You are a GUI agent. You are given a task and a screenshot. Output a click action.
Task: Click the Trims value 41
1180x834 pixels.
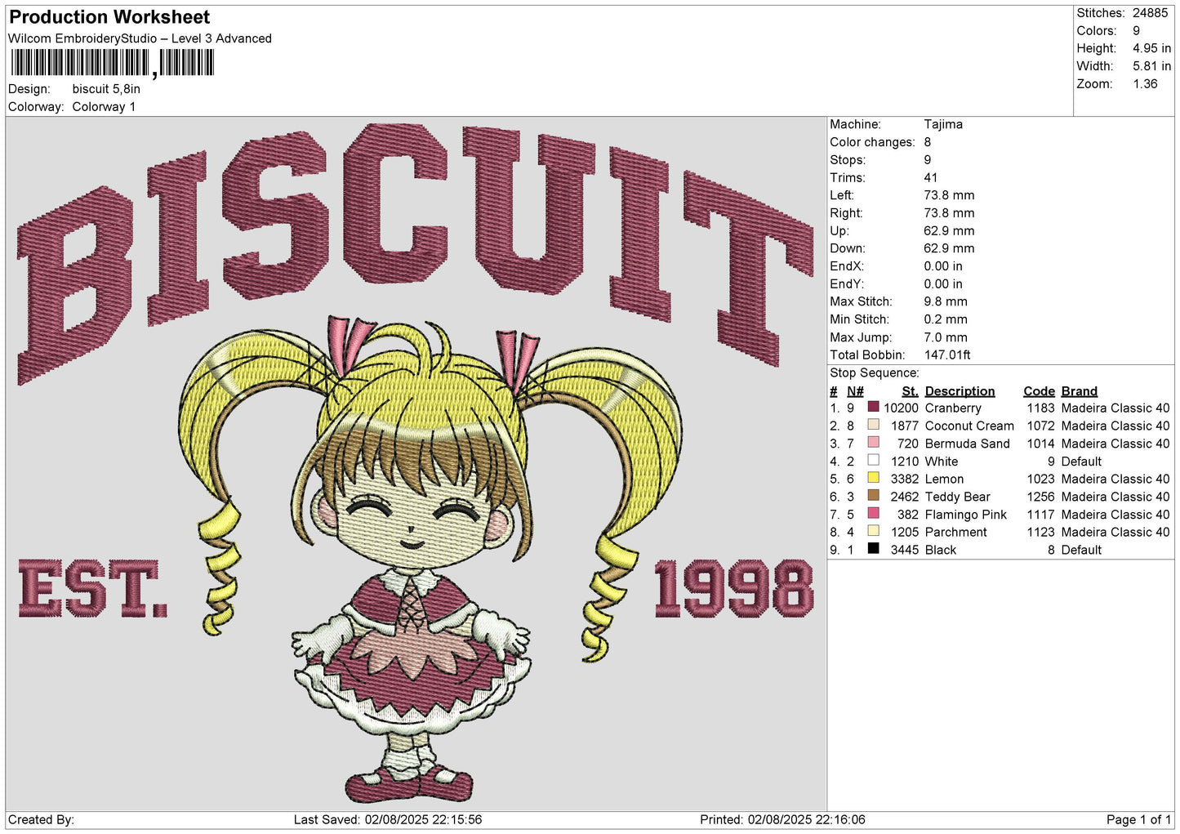coord(931,177)
